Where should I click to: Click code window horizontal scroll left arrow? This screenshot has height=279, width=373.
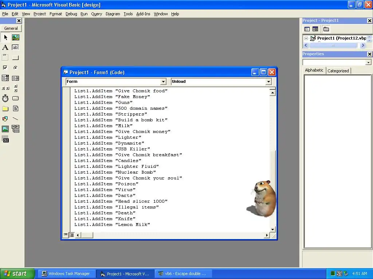(x=78, y=235)
